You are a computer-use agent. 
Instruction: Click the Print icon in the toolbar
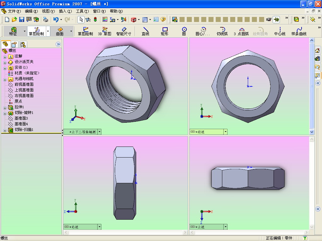point(46,19)
